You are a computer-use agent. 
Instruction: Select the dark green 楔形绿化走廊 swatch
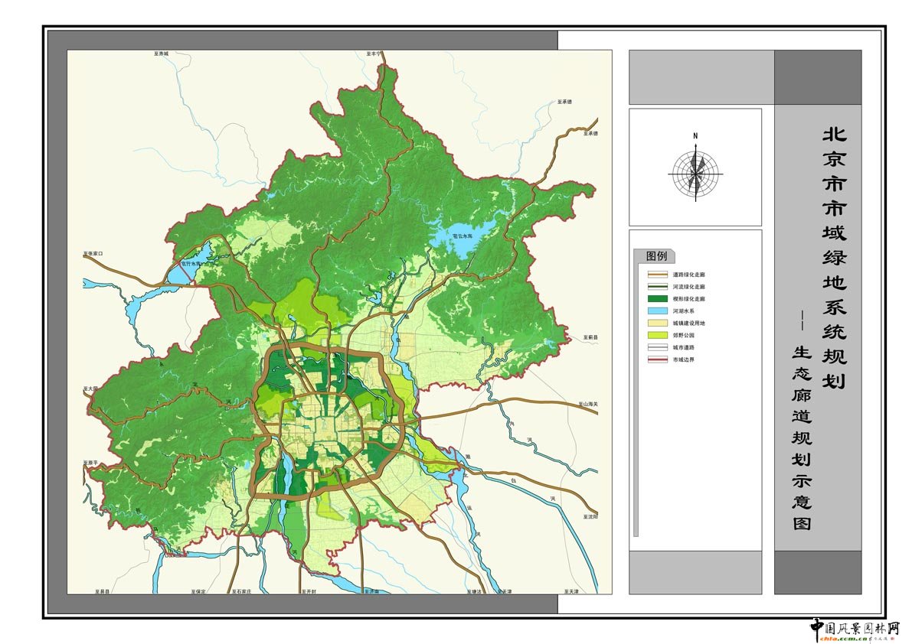658,298
